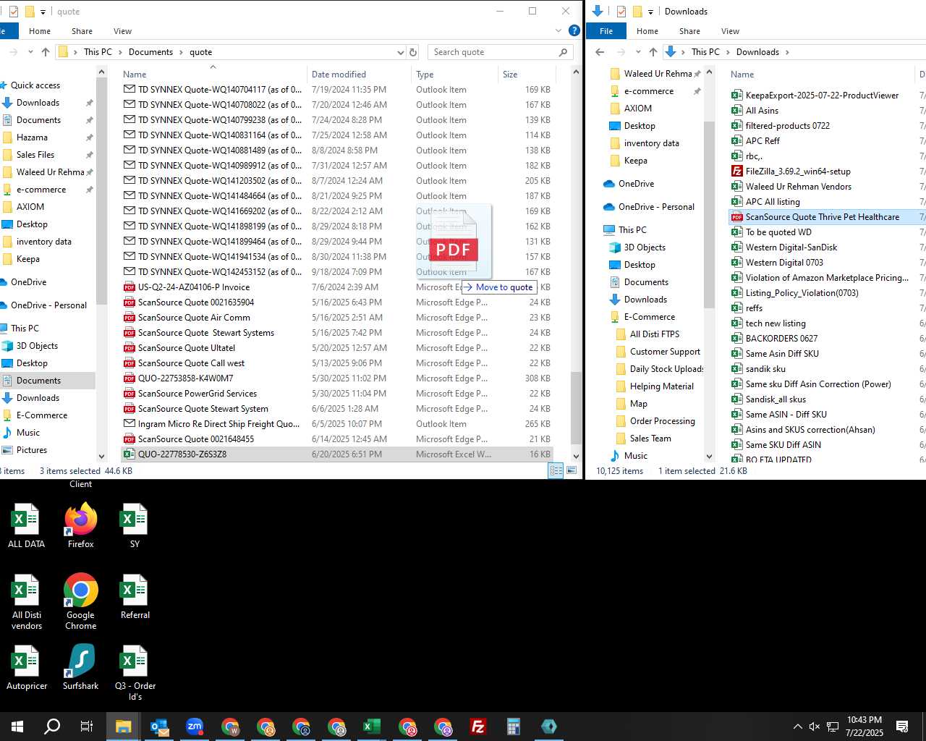Open recent locations dropdown in quote window

coord(30,52)
